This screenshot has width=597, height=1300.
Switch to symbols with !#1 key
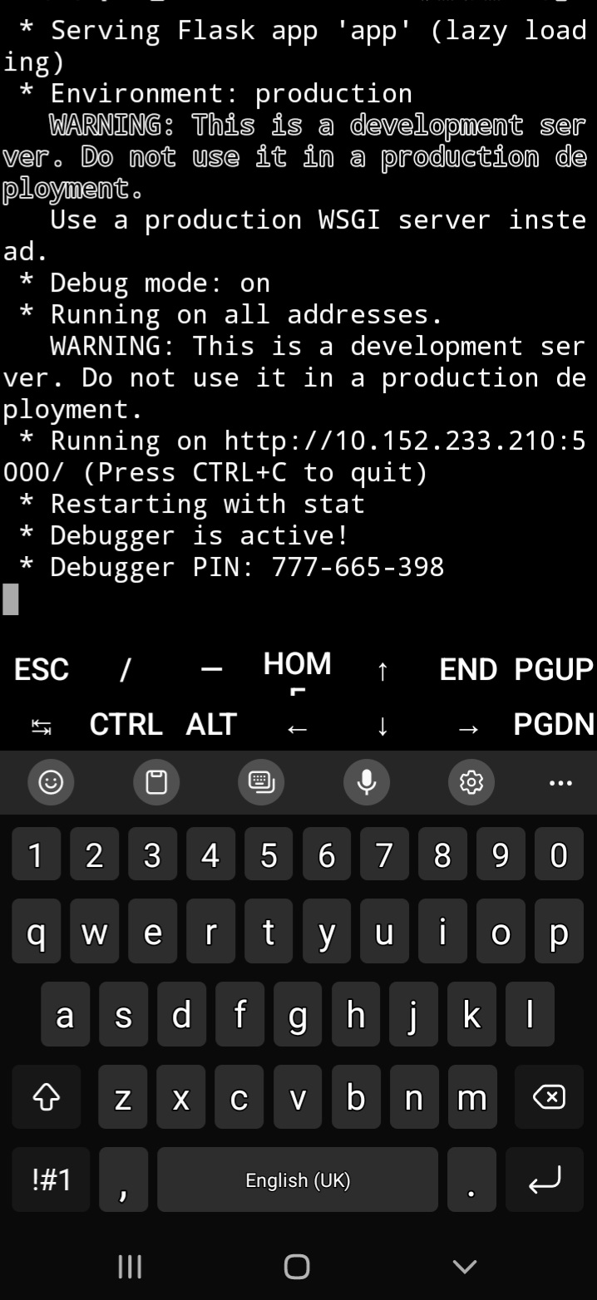52,1179
